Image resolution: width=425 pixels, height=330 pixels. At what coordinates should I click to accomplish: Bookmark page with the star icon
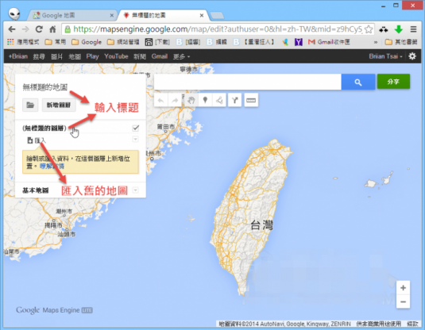(x=368, y=29)
